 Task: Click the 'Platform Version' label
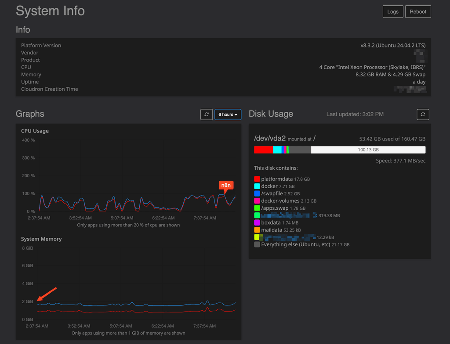tap(41, 45)
